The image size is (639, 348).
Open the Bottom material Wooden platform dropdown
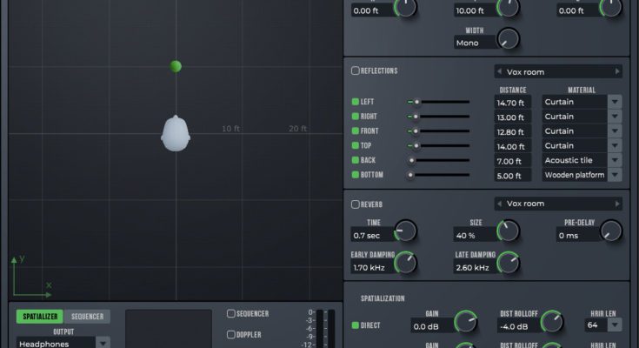point(615,175)
